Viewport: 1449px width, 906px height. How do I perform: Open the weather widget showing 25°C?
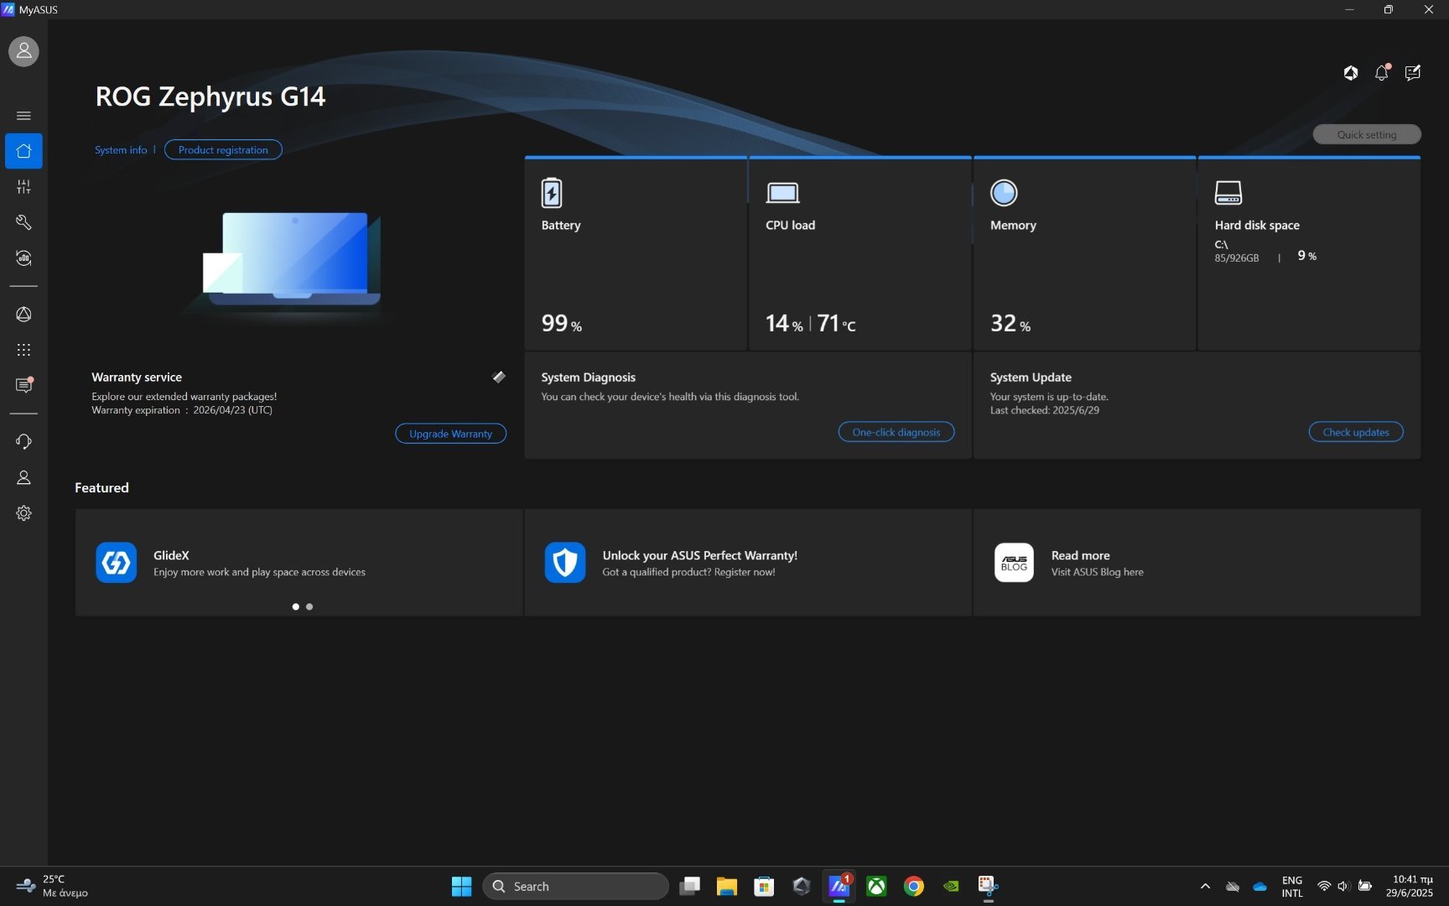(52, 886)
